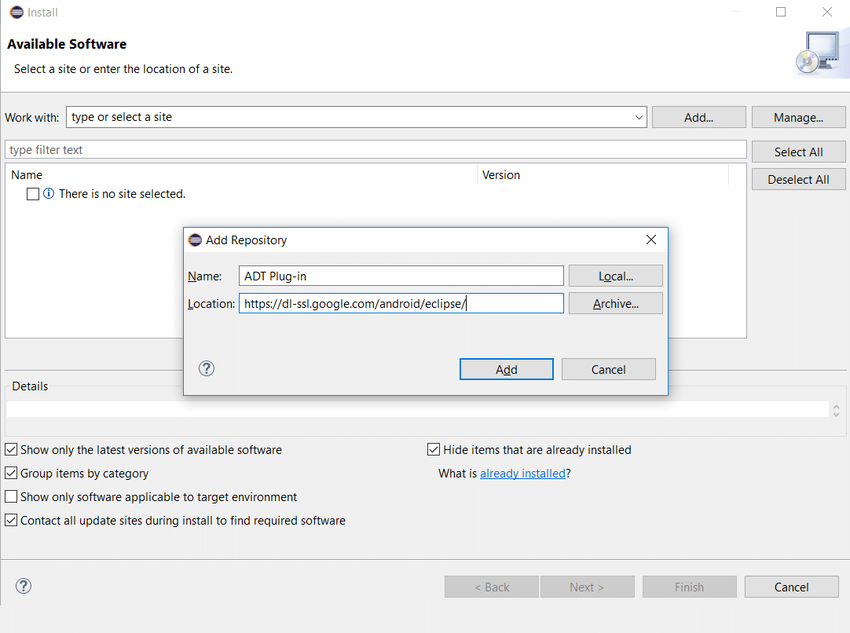
Task: Click the Local... button
Action: click(615, 276)
